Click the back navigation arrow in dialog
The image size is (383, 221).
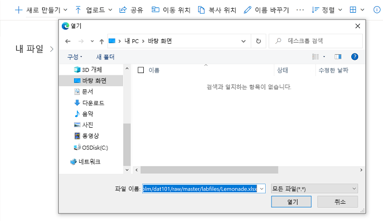point(68,41)
